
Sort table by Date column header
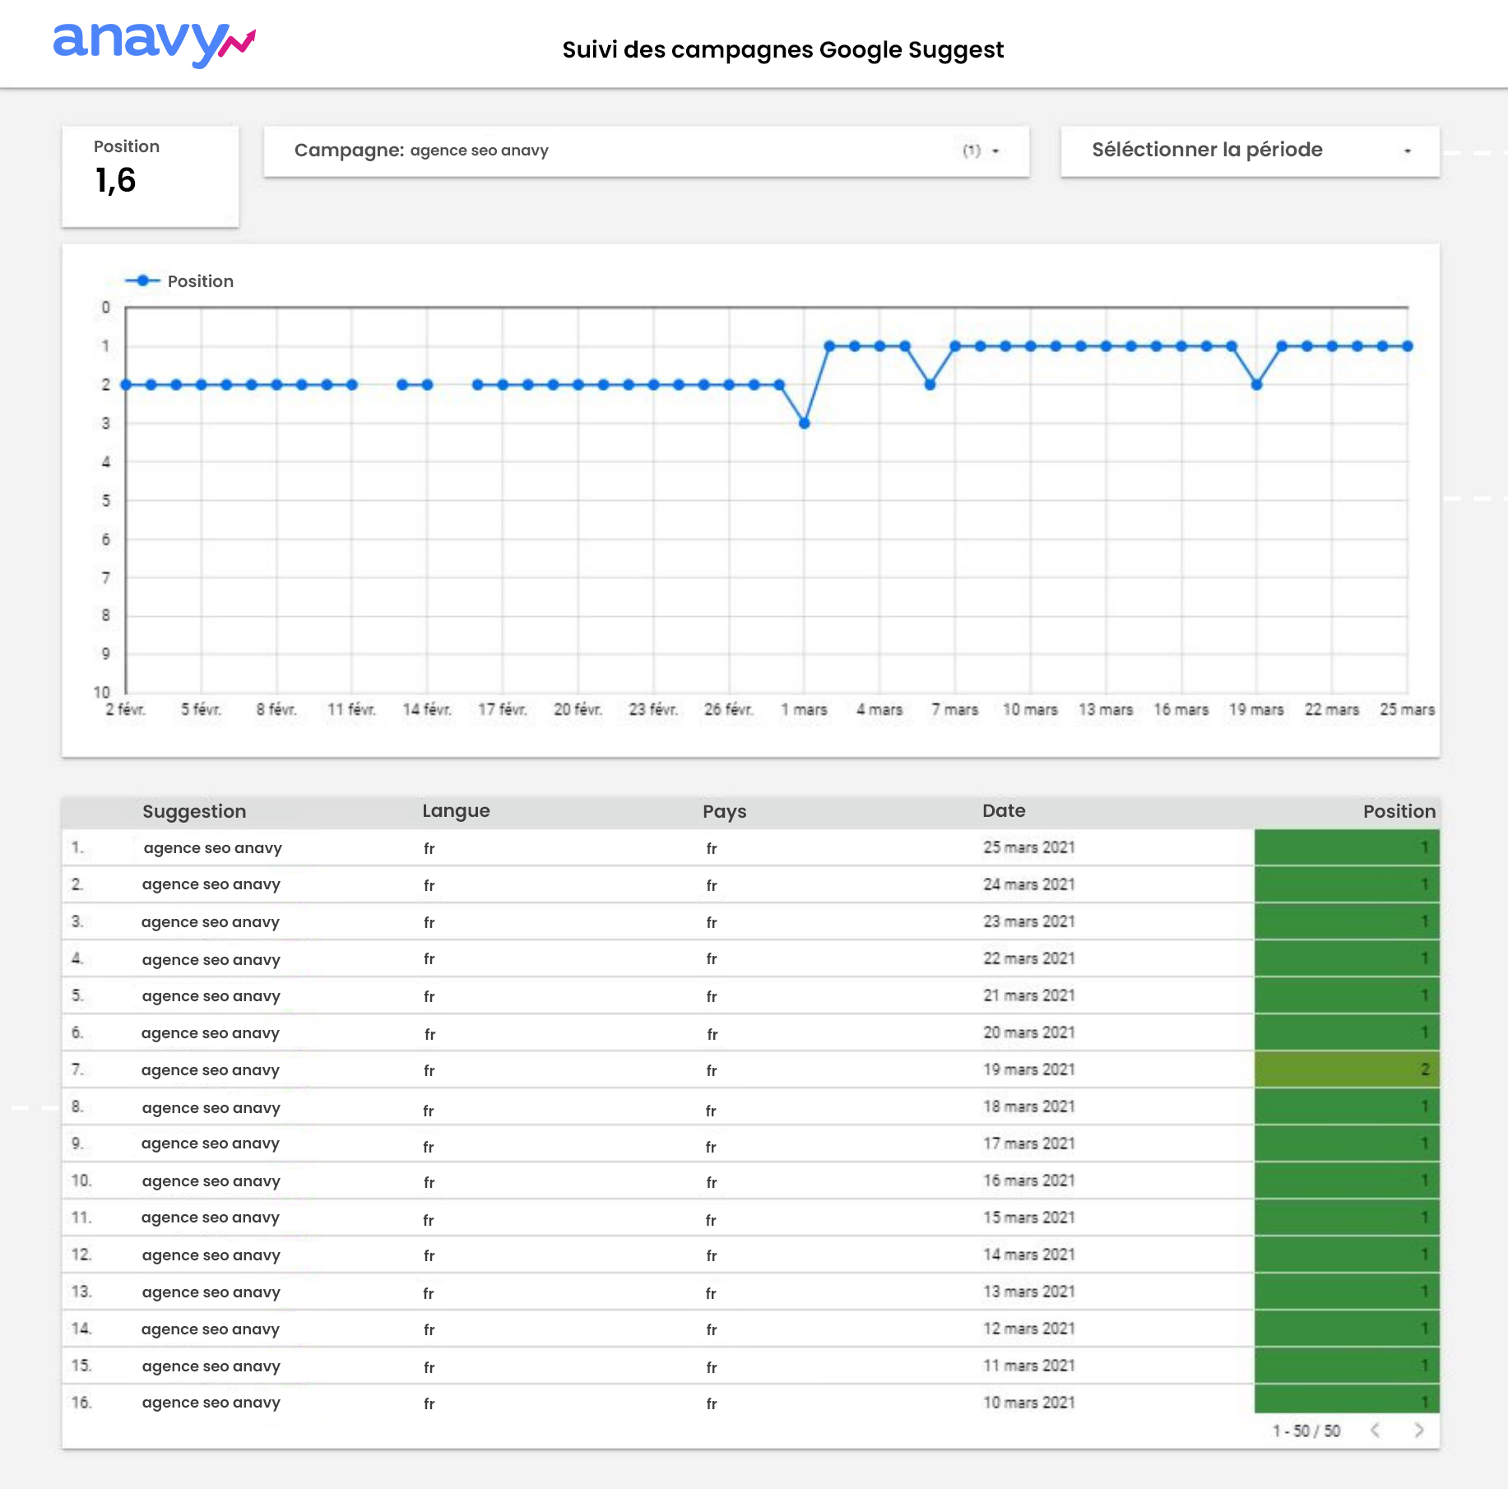pyautogui.click(x=1004, y=811)
